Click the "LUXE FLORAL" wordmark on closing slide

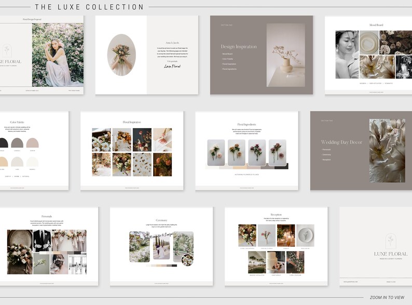pos(391,254)
